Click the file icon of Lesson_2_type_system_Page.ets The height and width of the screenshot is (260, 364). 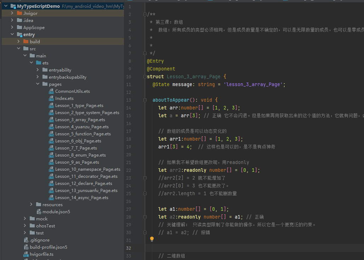tap(51, 113)
